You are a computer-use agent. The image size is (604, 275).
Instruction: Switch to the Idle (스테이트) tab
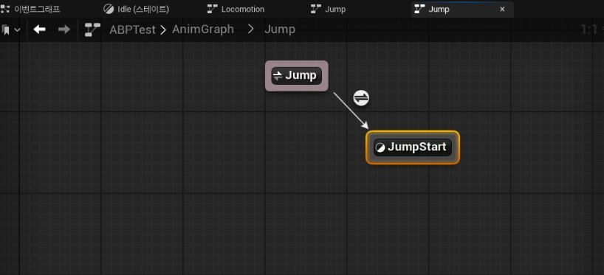click(x=143, y=9)
